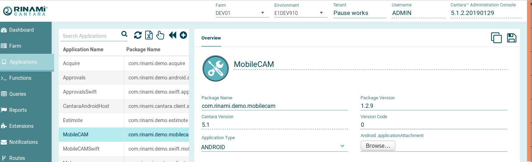Copy application using duplicate icon
The image size is (532, 162).
(496, 38)
